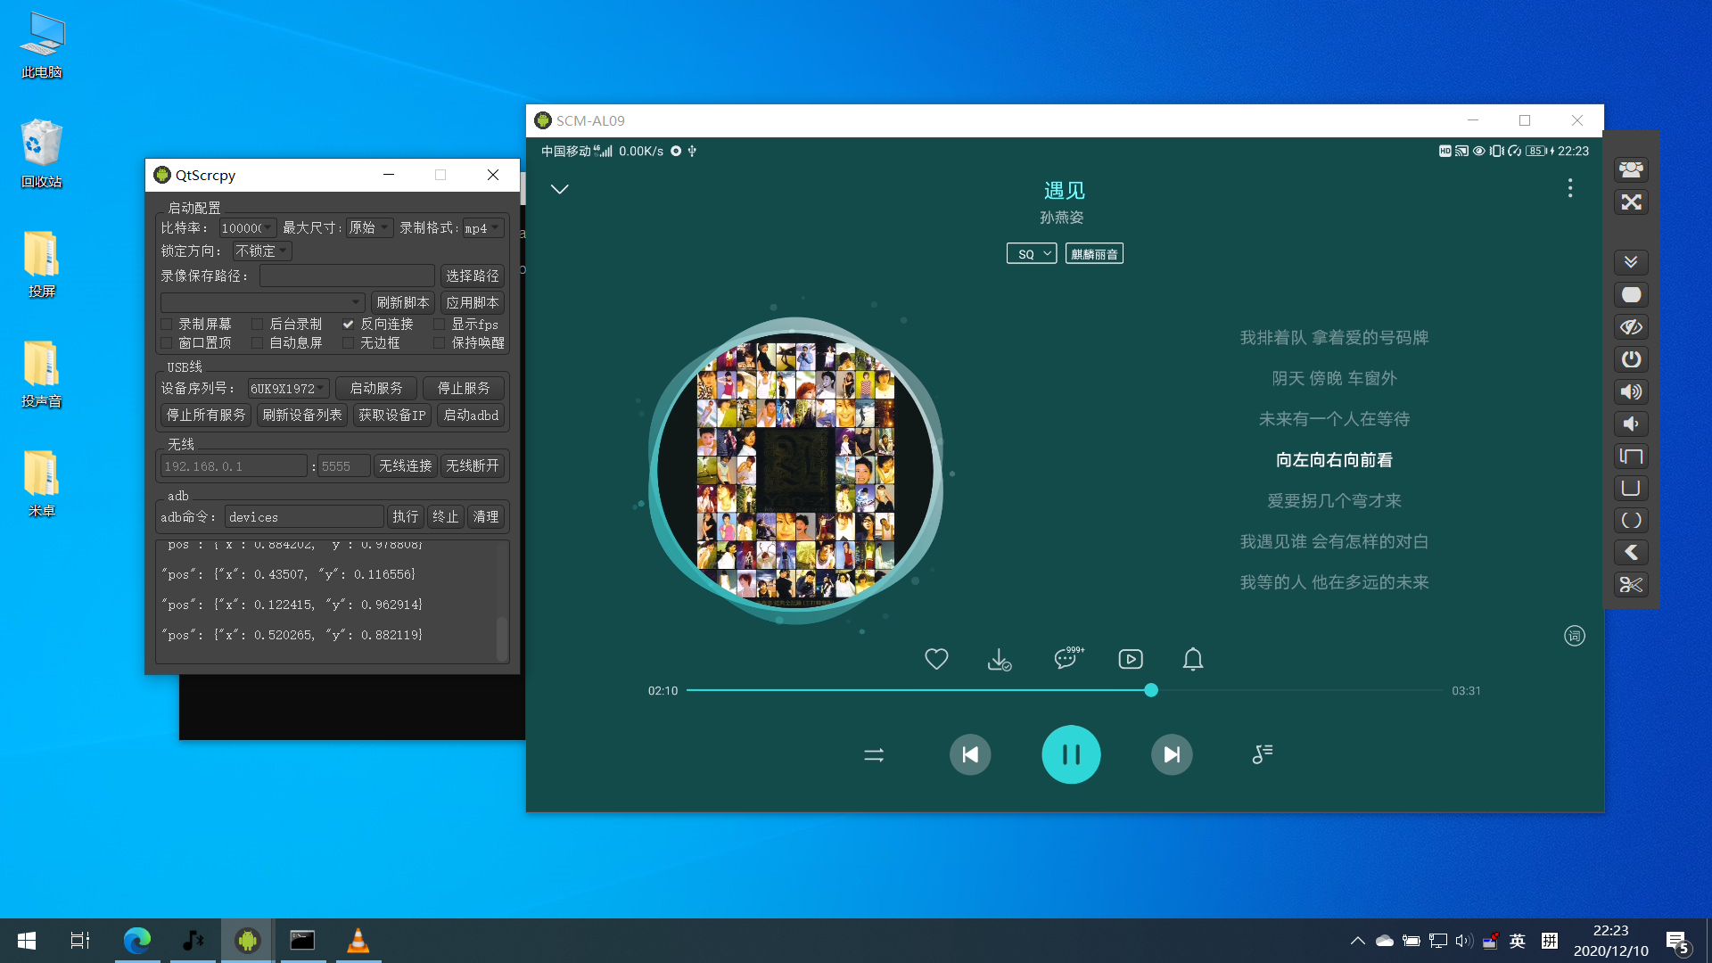
Task: Change the repeat play mode icon
Action: pyautogui.click(x=874, y=755)
